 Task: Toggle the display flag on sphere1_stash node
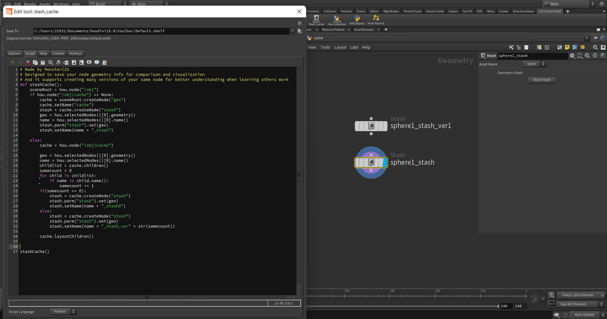point(384,163)
